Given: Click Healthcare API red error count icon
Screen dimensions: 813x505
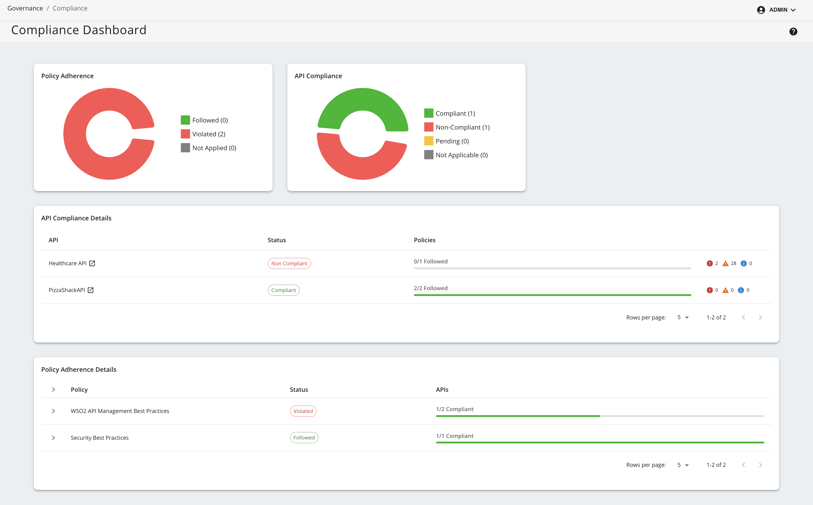Looking at the screenshot, I should [x=710, y=263].
